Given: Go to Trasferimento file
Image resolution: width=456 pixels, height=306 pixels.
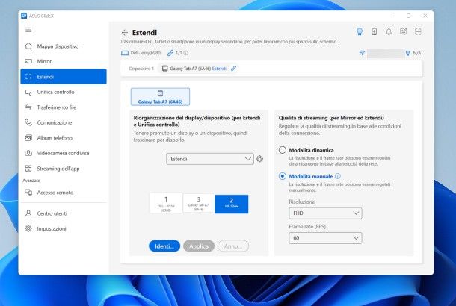Looking at the screenshot, I should click(64, 107).
